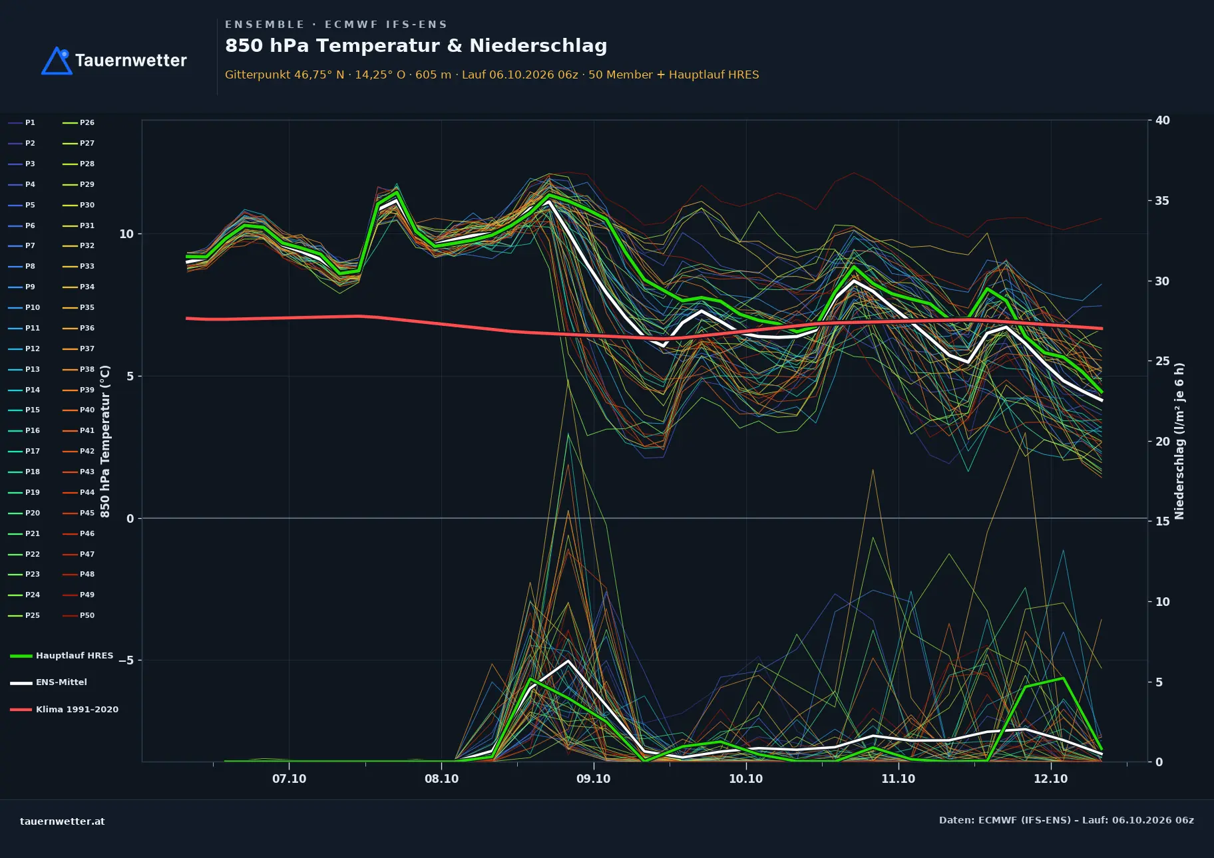The image size is (1214, 858).
Task: Click the Niederschlag right axis title
Action: pyautogui.click(x=1179, y=441)
